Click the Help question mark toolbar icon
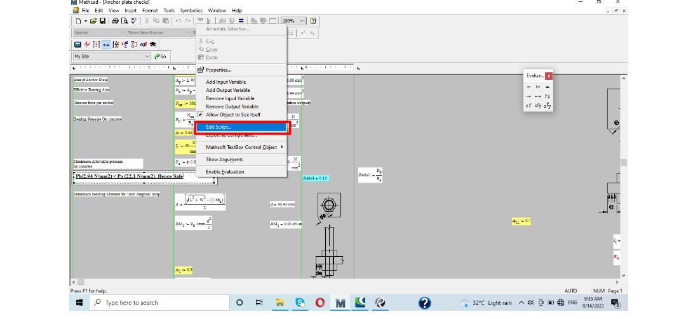Image resolution: width=686 pixels, height=319 pixels. (314, 21)
